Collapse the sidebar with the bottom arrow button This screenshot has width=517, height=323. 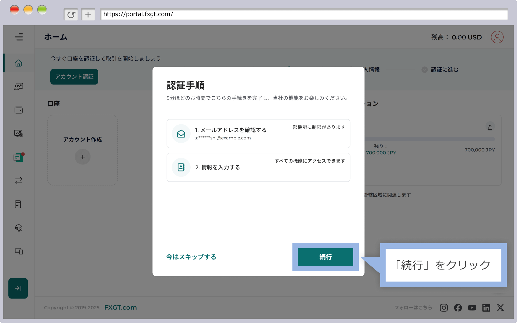tap(18, 288)
